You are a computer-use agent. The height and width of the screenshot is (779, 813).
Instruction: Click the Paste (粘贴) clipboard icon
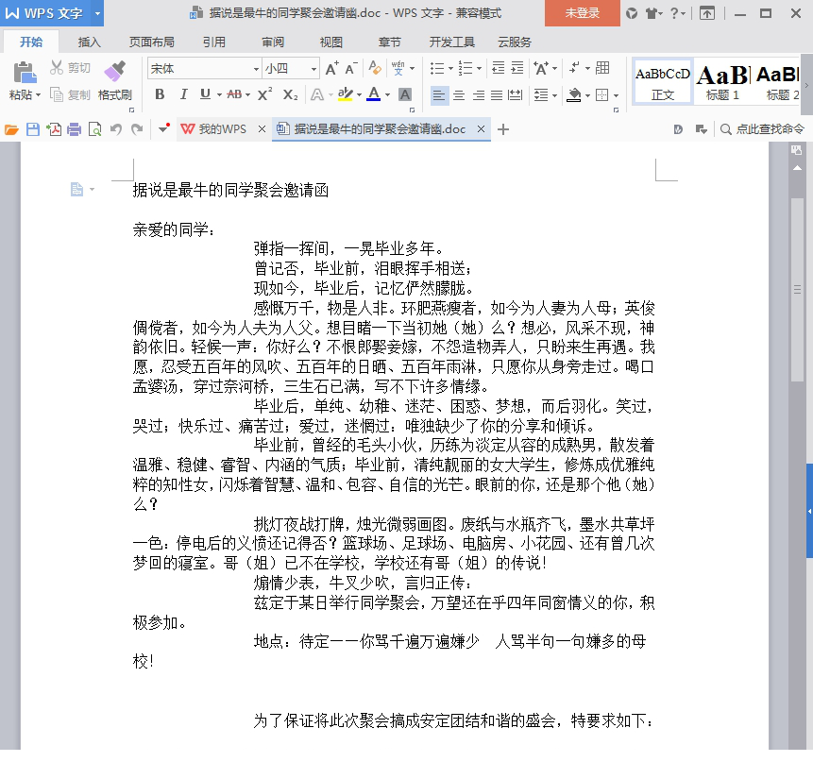pyautogui.click(x=25, y=72)
